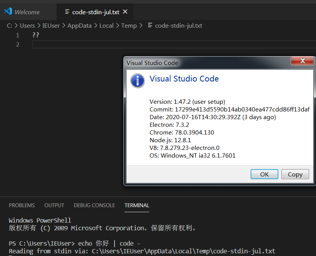Switch to the Welcome tab
This screenshot has width=316, height=256.
click(x=28, y=12)
